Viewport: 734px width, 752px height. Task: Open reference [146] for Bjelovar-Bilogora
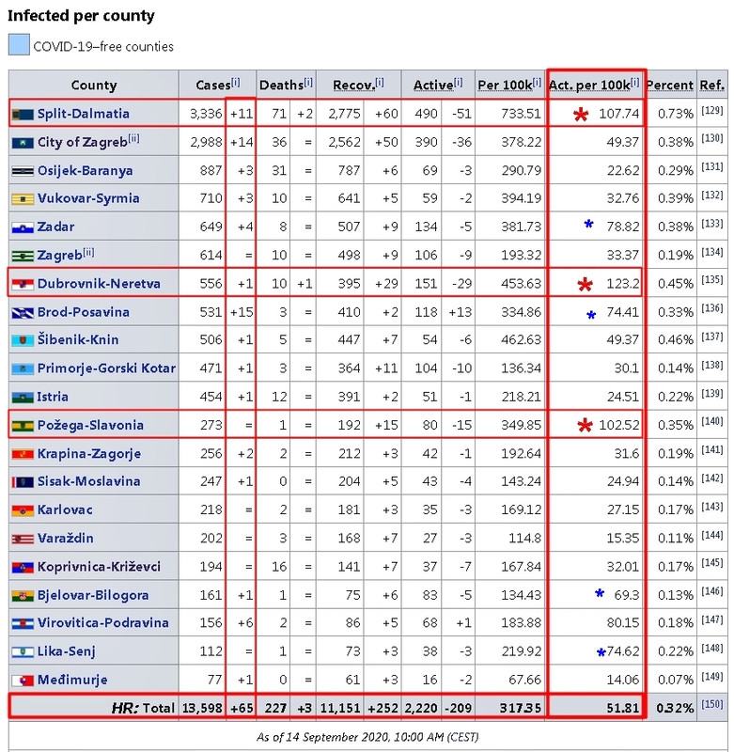coord(711,591)
